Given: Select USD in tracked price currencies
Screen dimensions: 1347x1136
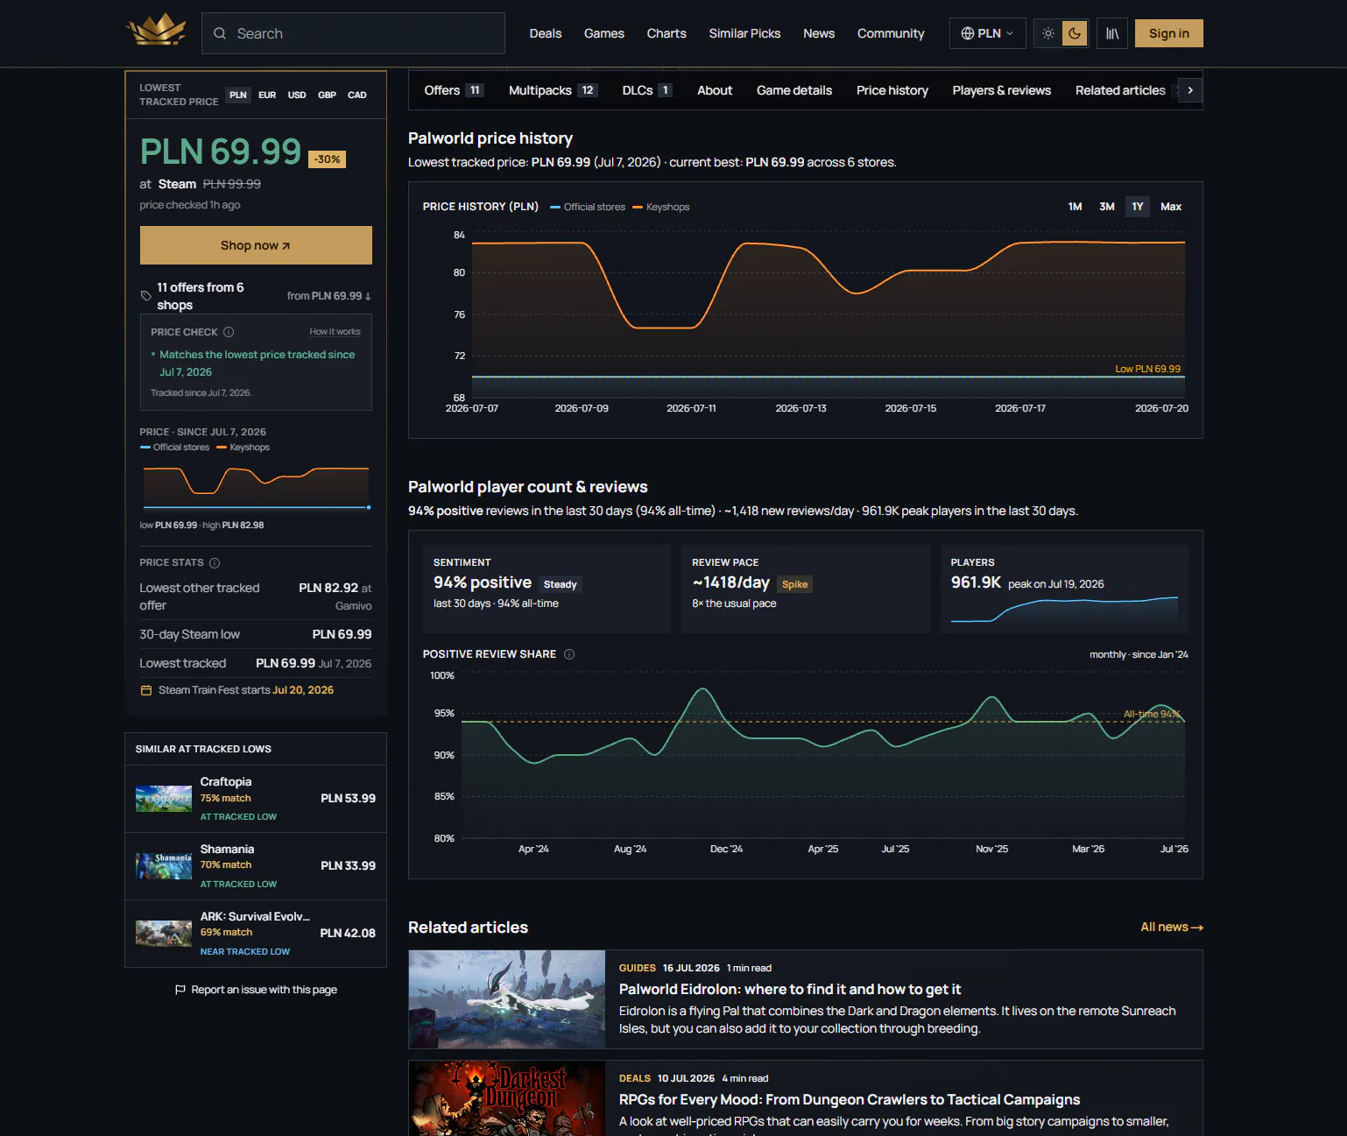Looking at the screenshot, I should pyautogui.click(x=297, y=95).
